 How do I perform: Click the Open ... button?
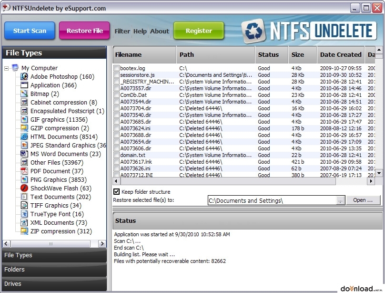pyautogui.click(x=363, y=200)
